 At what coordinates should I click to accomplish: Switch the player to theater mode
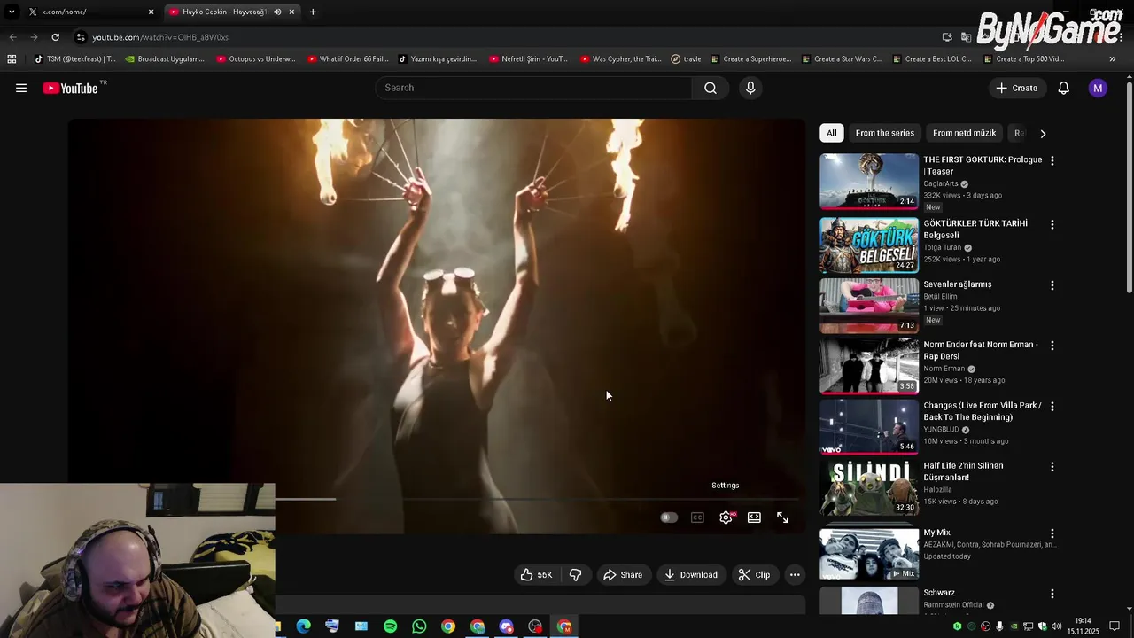pos(754,517)
